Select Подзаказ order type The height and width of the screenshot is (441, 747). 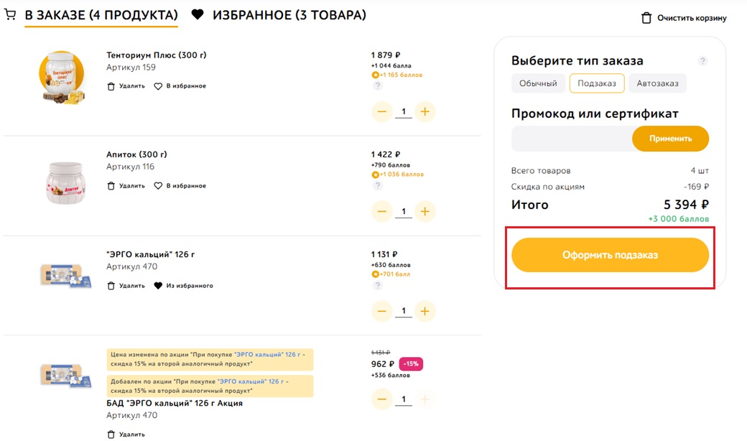pos(597,83)
